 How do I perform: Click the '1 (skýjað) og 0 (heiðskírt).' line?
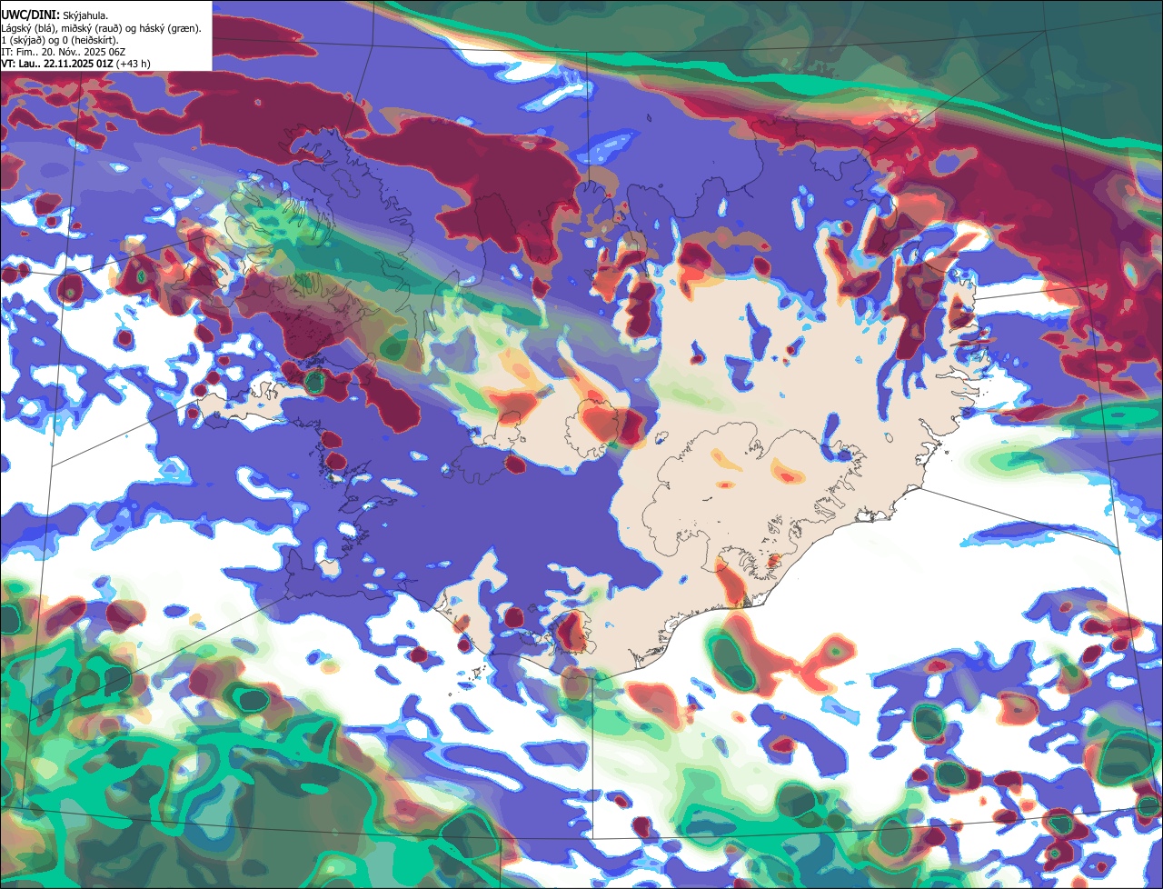tap(60, 40)
